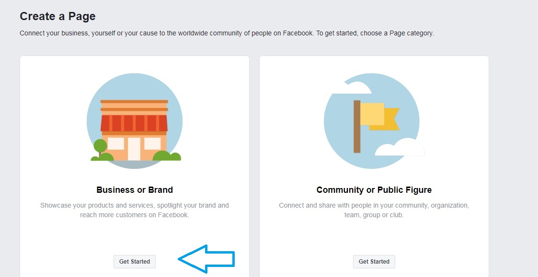538x277 pixels.
Task: Click the Create a Page title
Action: [x=57, y=16]
